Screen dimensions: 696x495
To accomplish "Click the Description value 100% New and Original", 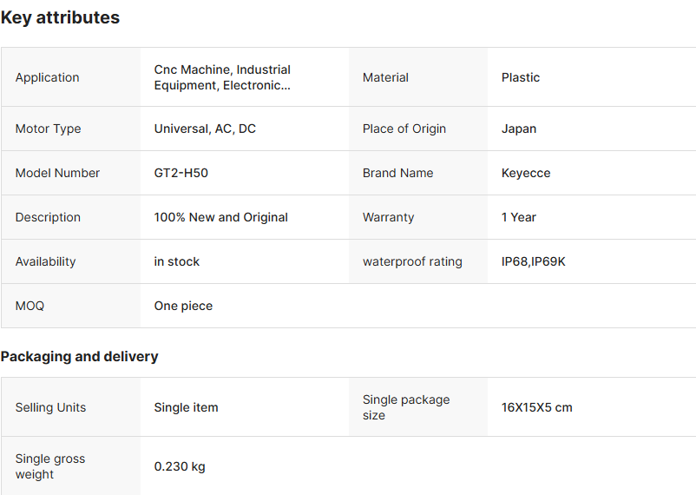I will 220,217.
